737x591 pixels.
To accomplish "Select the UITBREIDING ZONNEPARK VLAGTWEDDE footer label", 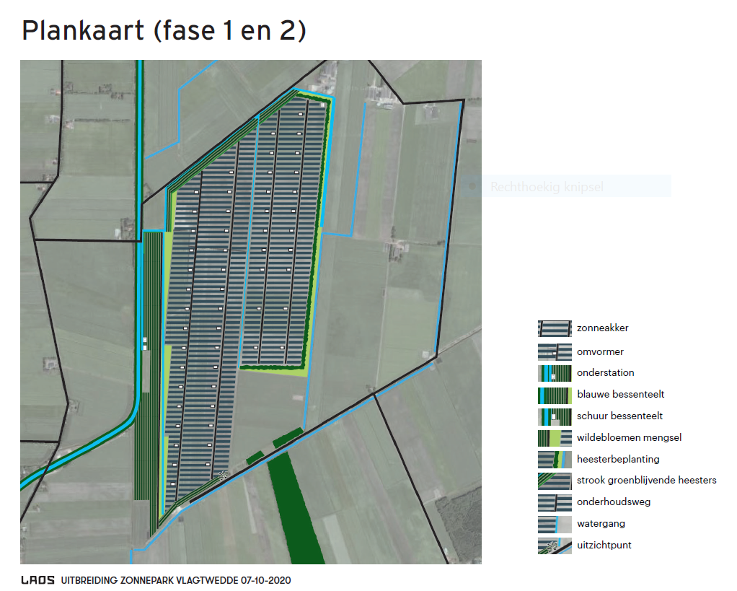I will click(151, 579).
